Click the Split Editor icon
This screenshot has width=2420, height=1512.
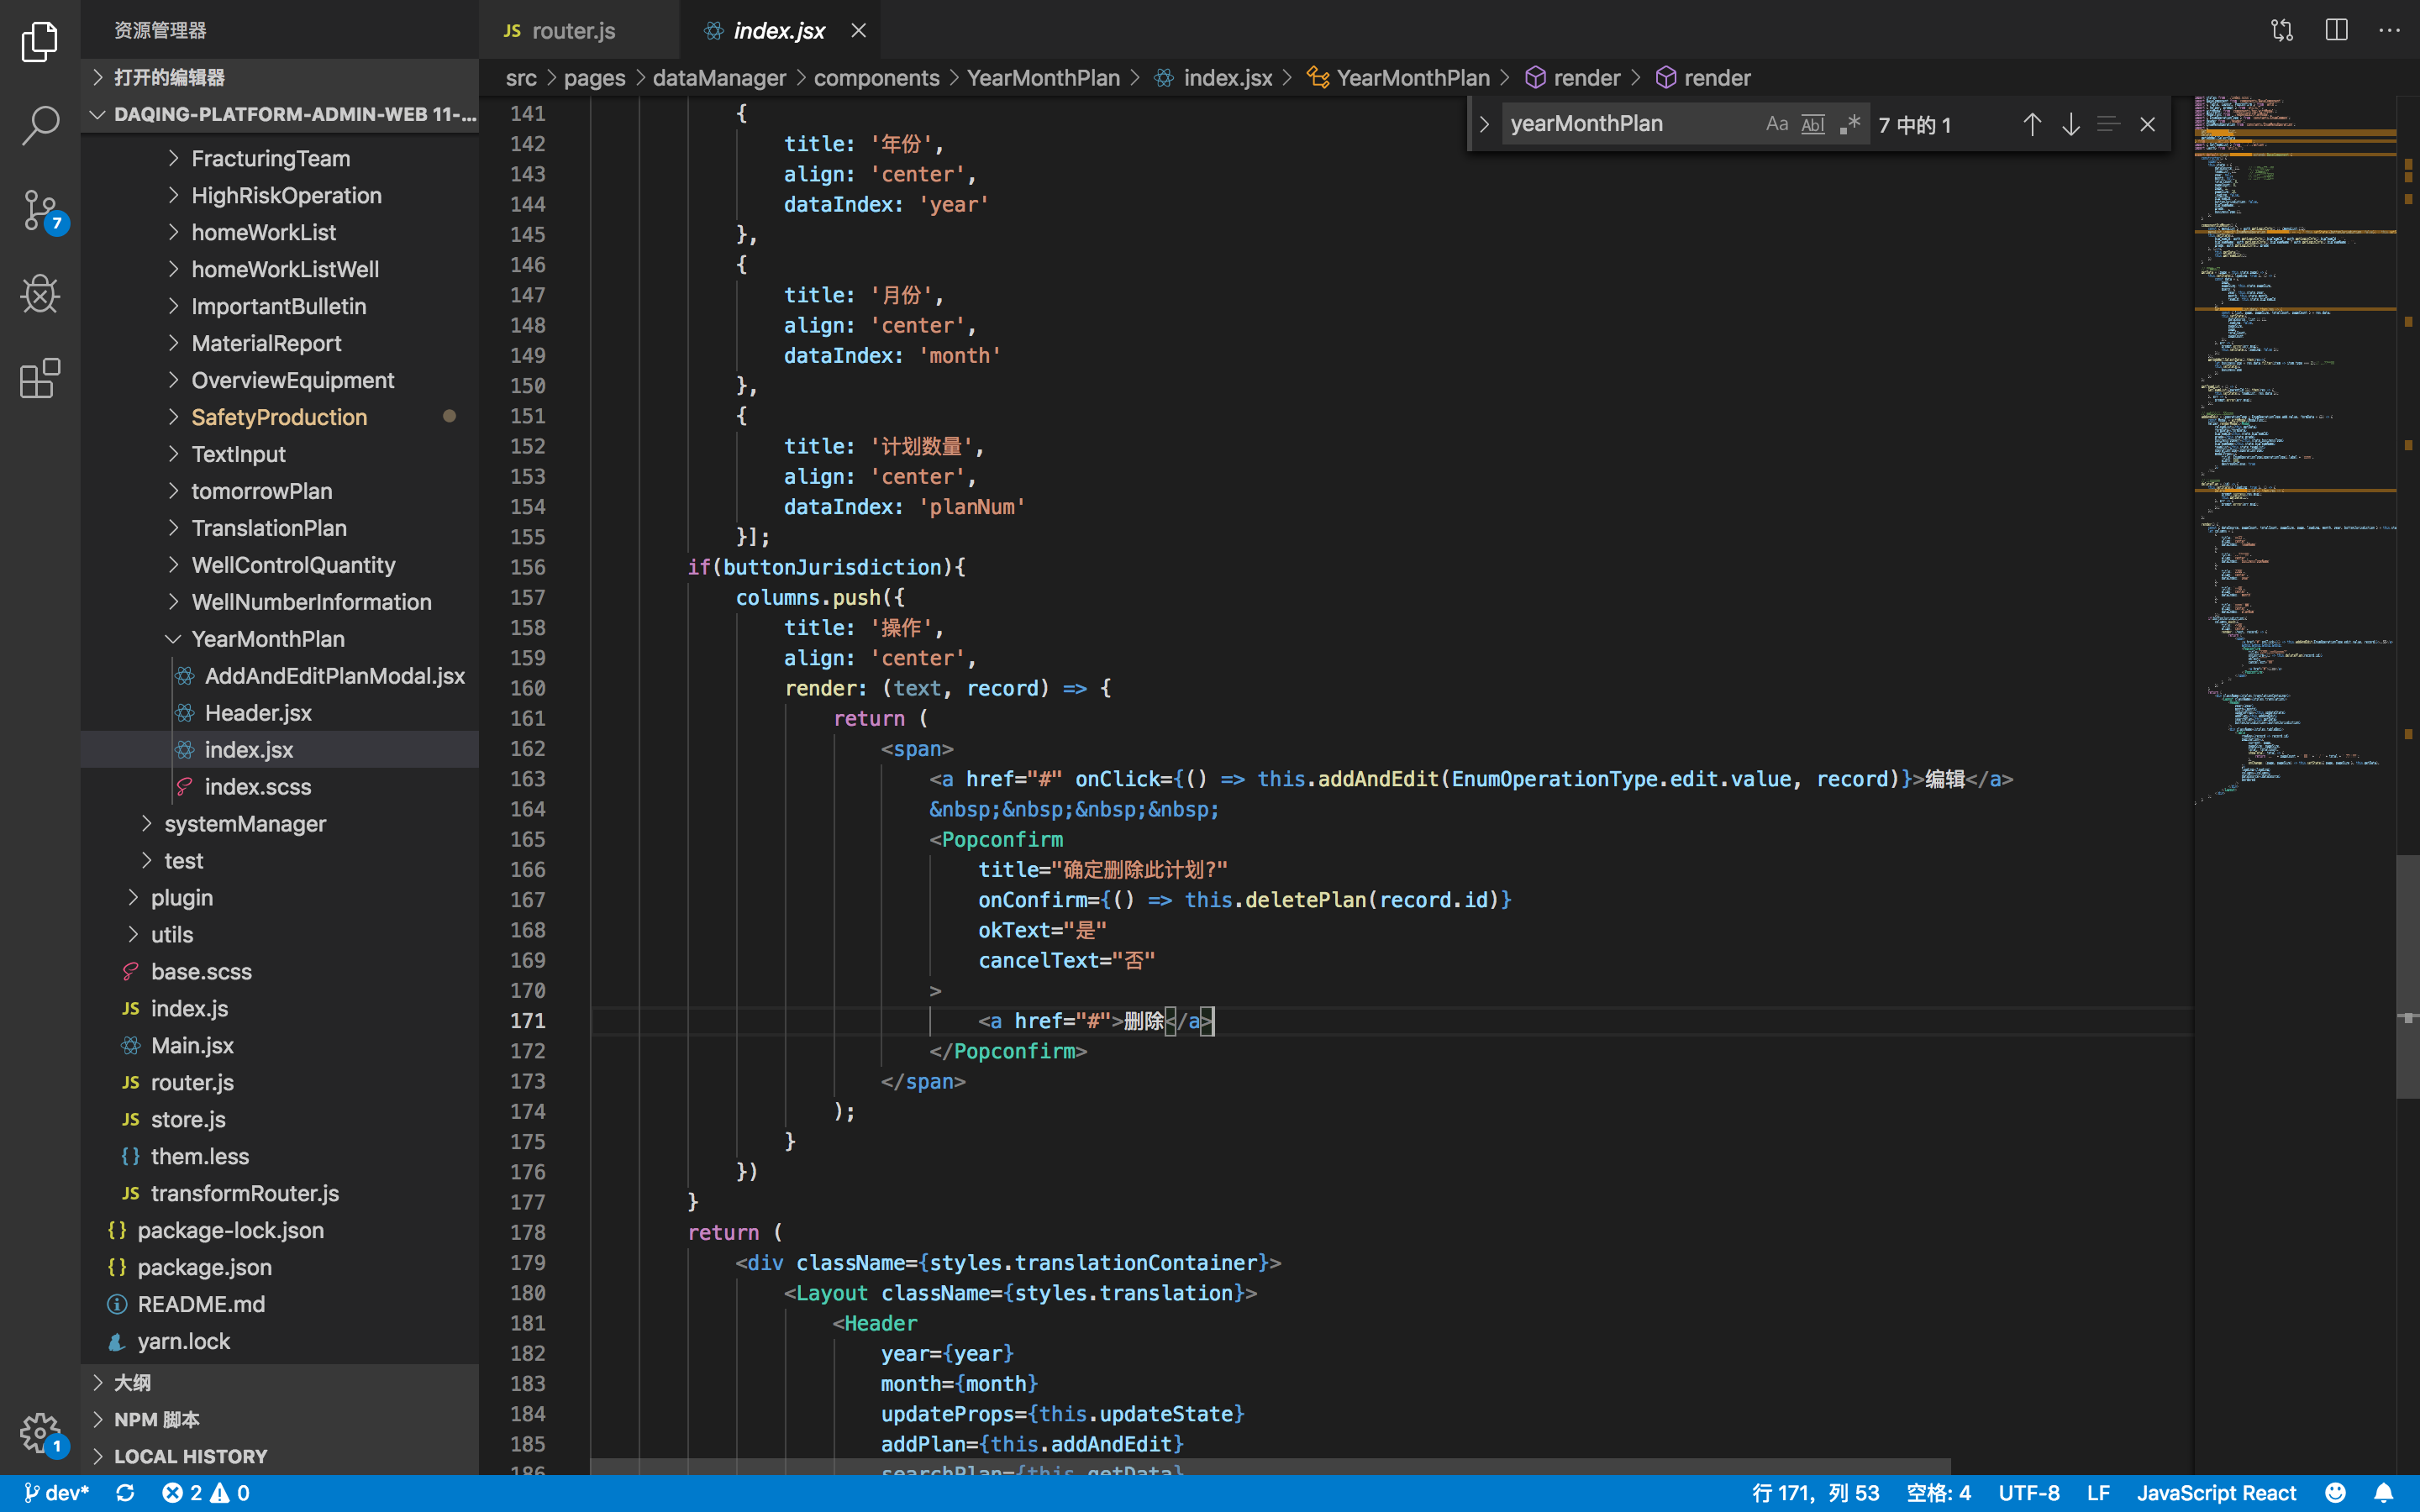coord(2336,30)
